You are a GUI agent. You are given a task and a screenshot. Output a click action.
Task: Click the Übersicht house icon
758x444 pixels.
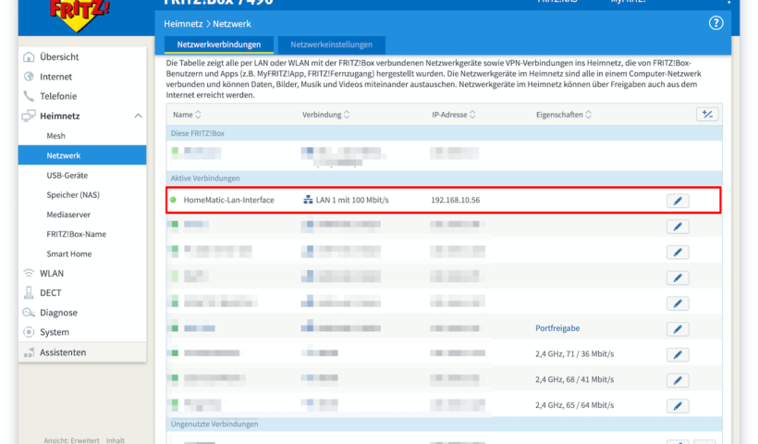(29, 56)
